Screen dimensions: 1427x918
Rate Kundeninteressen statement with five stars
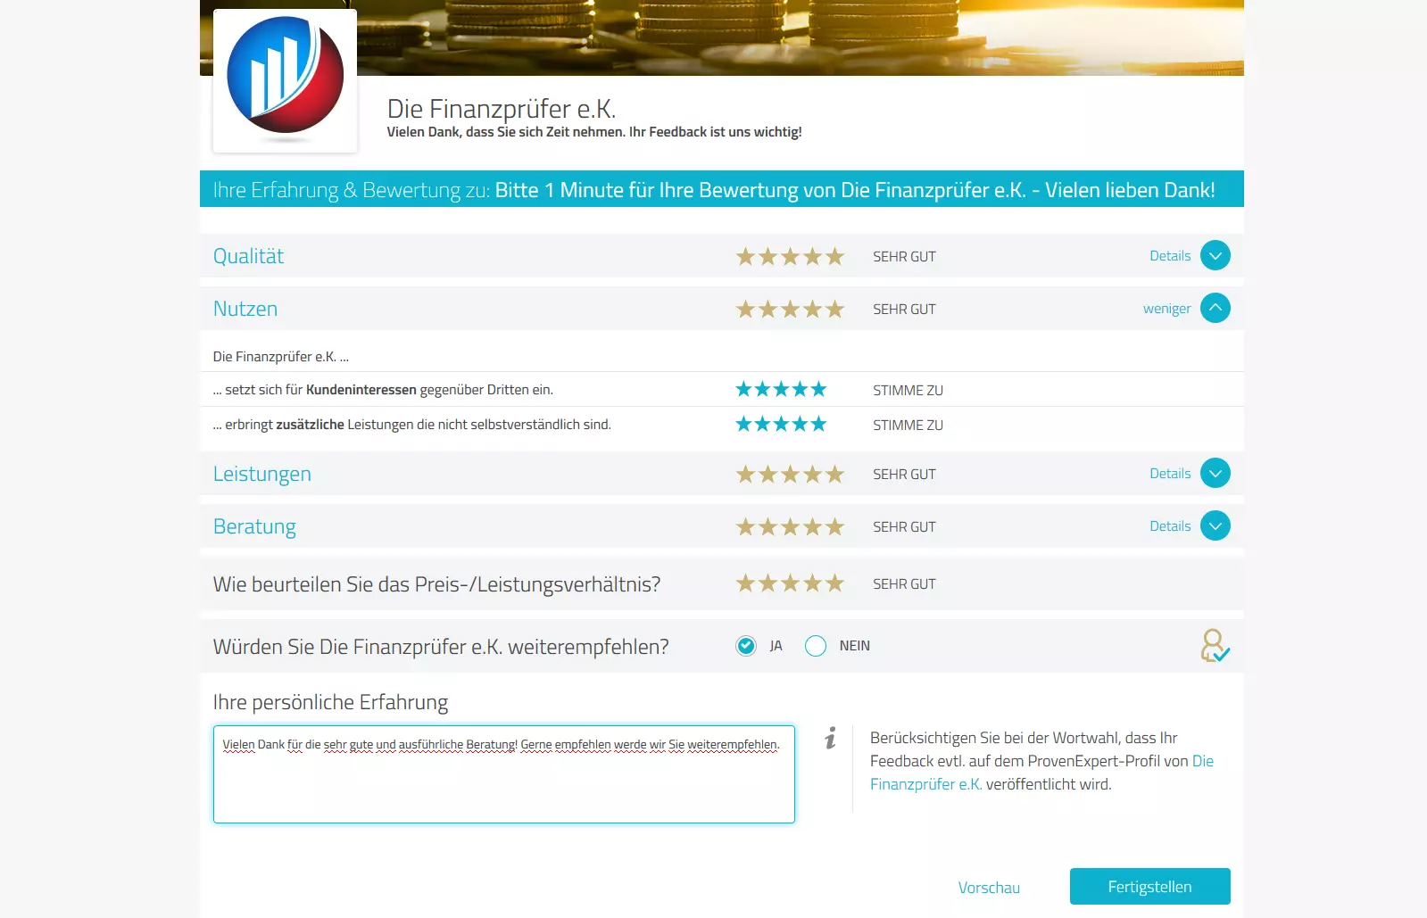click(818, 389)
